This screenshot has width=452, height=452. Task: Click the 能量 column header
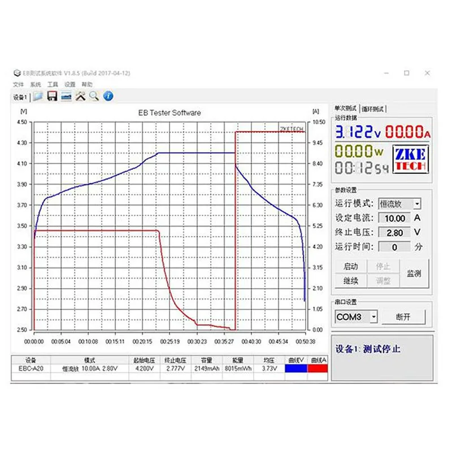tap(238, 360)
